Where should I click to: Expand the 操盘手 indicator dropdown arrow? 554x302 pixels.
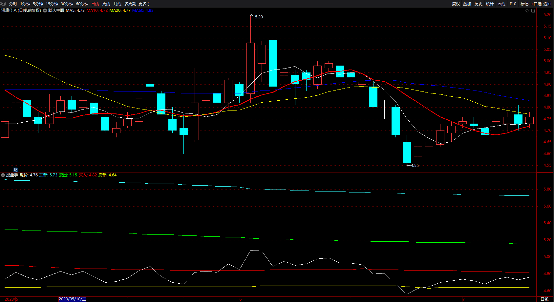point(3,175)
